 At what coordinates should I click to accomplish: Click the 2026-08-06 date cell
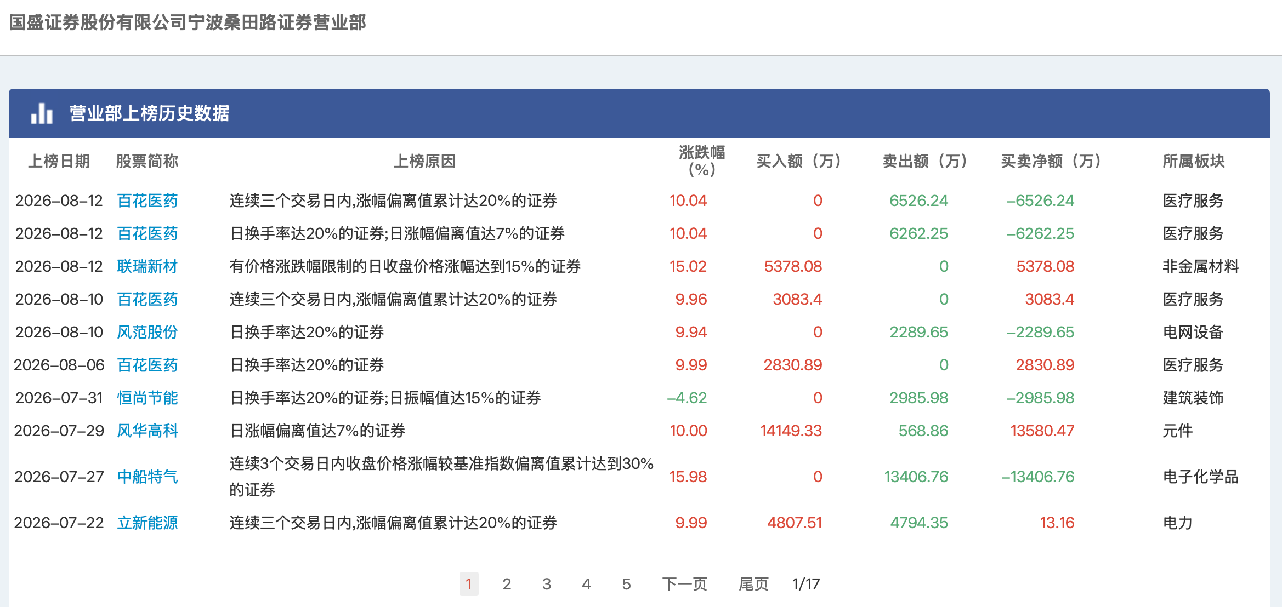(x=59, y=365)
